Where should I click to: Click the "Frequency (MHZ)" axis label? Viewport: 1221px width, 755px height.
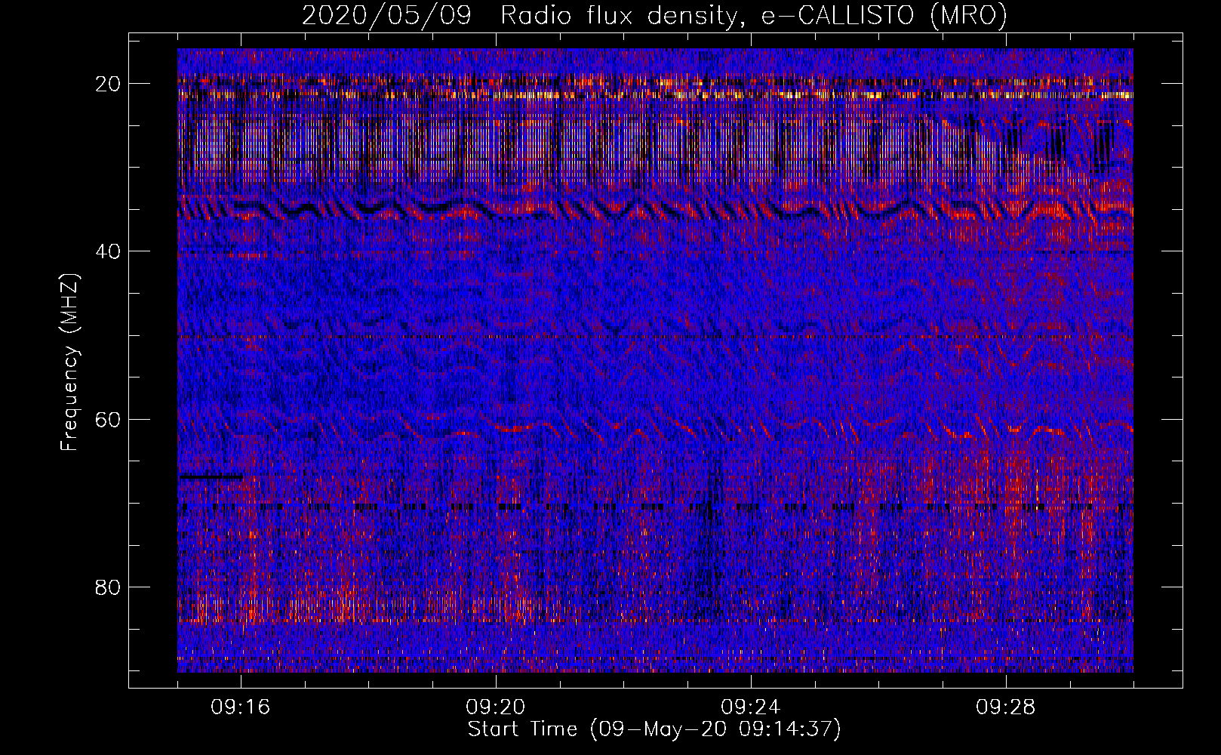[69, 362]
